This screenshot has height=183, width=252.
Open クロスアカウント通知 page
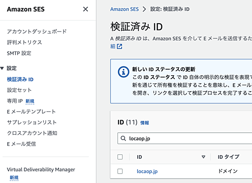coord(32,133)
